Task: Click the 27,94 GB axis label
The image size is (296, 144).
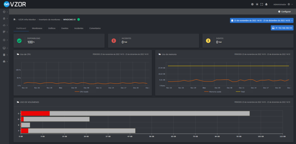Action: (162, 68)
